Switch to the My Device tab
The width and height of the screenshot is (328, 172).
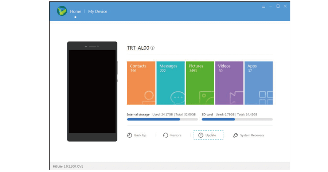click(x=98, y=11)
